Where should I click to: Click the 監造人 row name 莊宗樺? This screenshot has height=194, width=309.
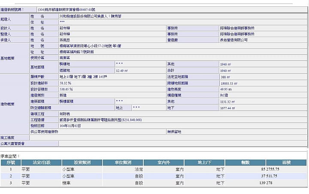click(65, 34)
